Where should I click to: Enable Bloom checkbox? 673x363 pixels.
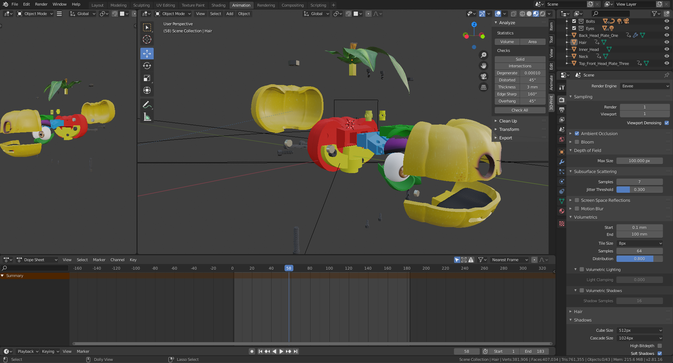pos(577,142)
